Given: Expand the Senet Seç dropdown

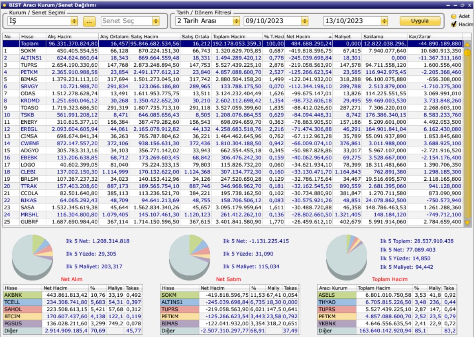Looking at the screenshot, I should tap(156, 21).
